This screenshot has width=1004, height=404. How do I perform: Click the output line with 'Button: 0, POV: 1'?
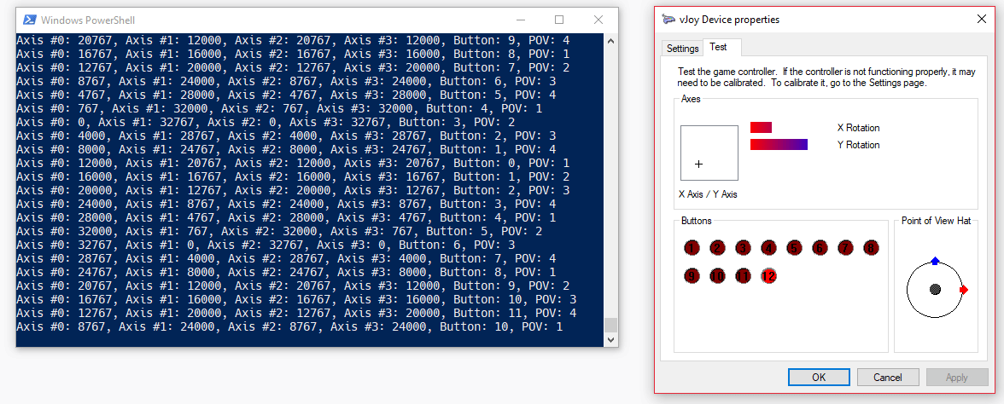coord(293,163)
